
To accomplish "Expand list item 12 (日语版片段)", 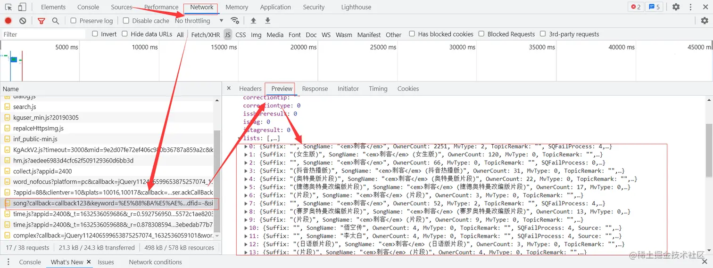I will [x=246, y=244].
